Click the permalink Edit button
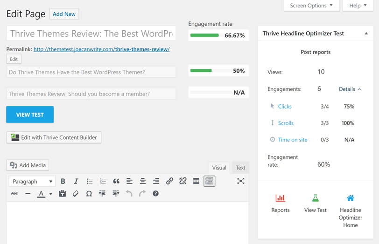379x244 pixels. click(x=14, y=59)
